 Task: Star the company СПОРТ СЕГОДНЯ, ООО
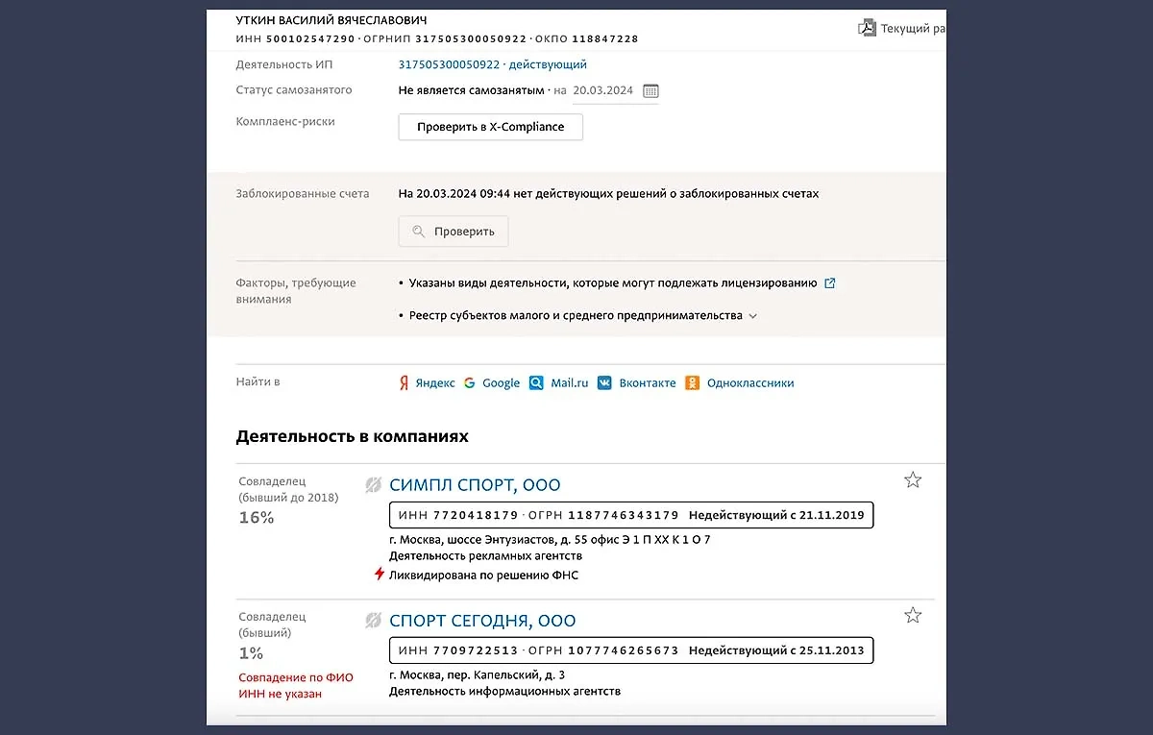pyautogui.click(x=912, y=614)
